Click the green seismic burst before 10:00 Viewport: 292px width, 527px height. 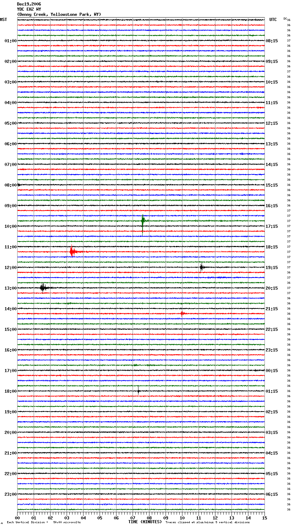coord(143,221)
